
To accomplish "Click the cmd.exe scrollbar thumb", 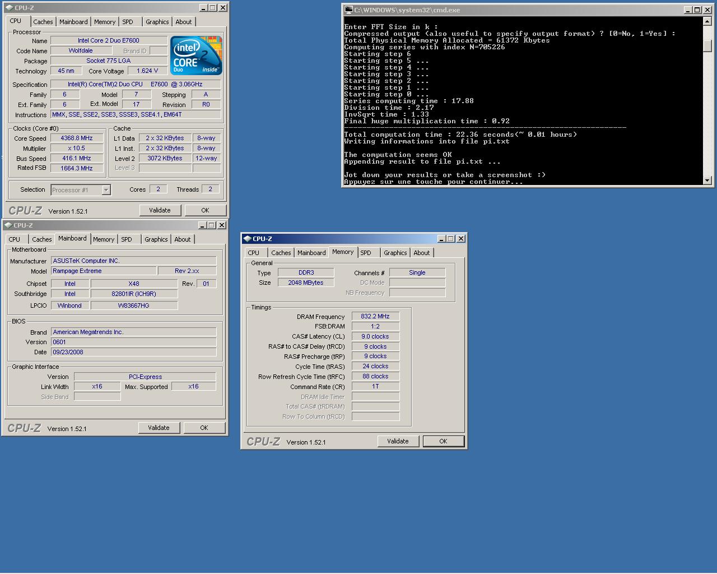I will coord(707,45).
